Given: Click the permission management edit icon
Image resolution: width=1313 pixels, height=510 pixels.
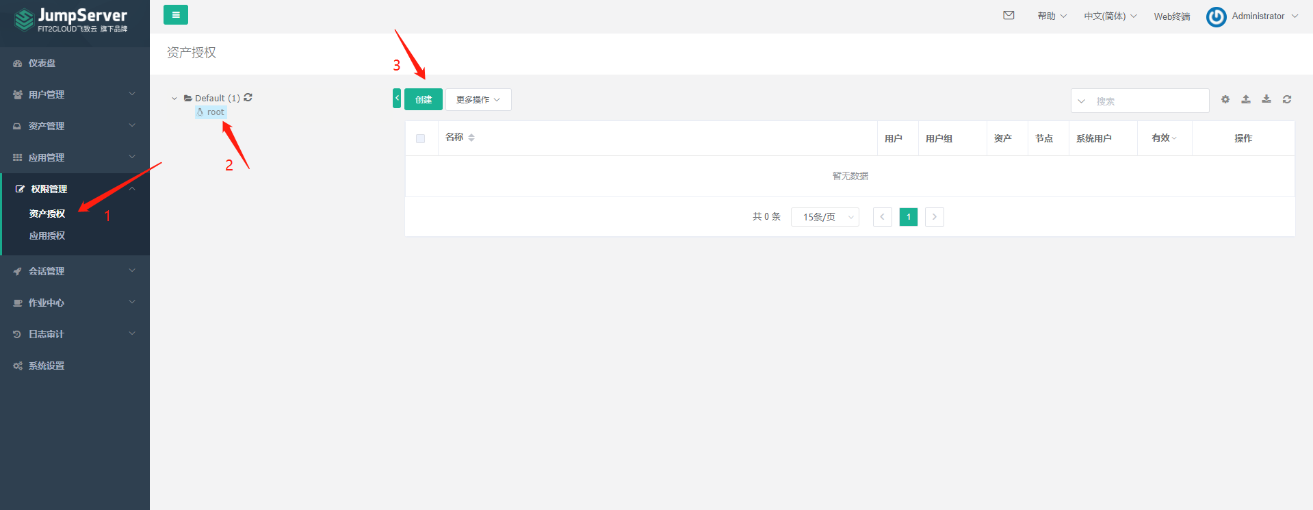Looking at the screenshot, I should point(20,190).
